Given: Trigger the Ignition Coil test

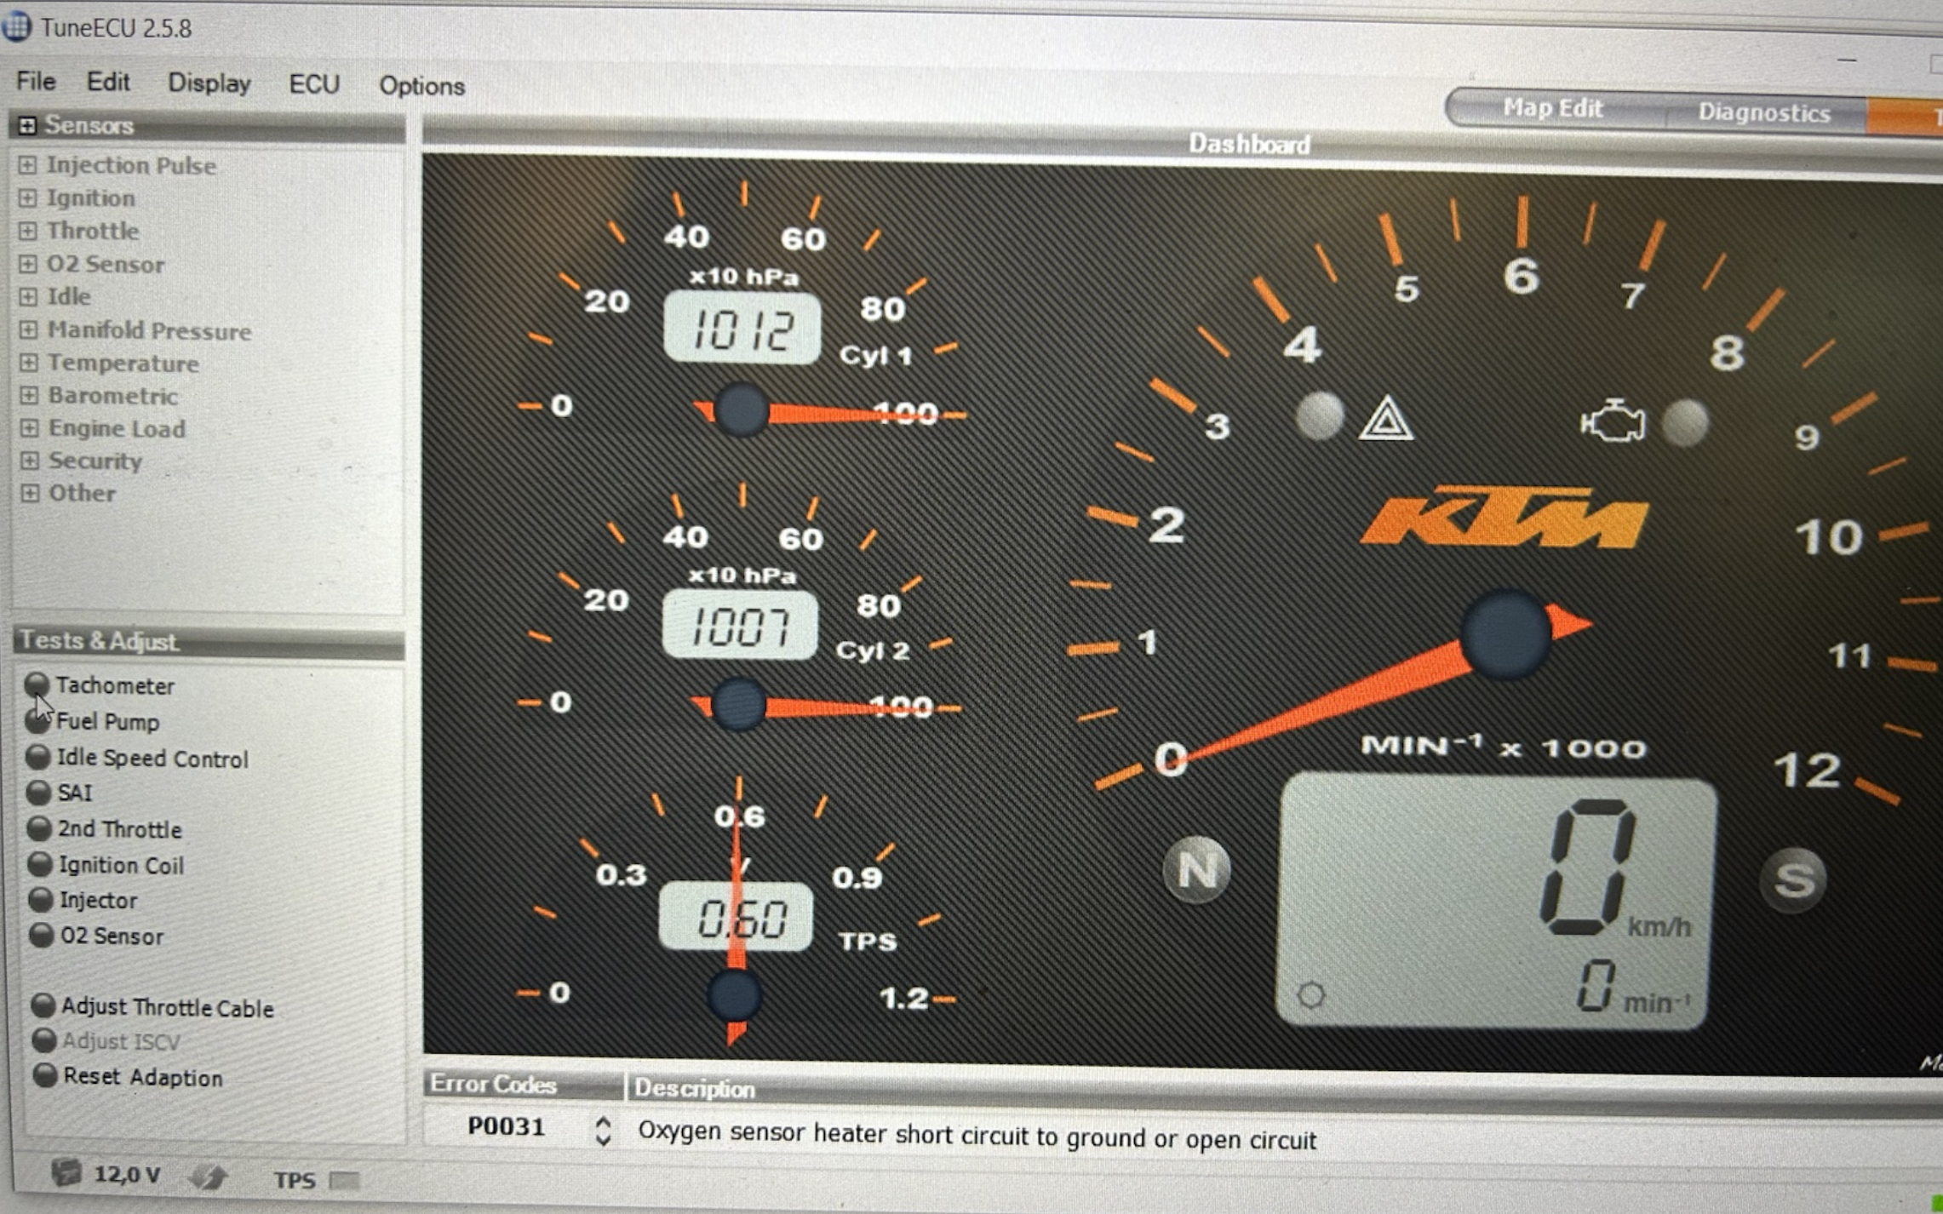Looking at the screenshot, I should [x=40, y=863].
